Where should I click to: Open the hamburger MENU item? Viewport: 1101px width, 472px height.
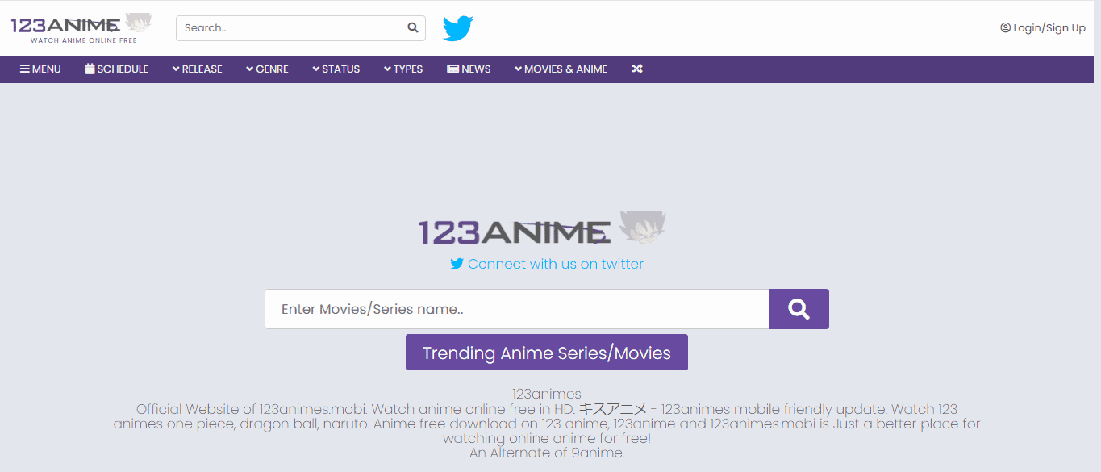point(40,69)
